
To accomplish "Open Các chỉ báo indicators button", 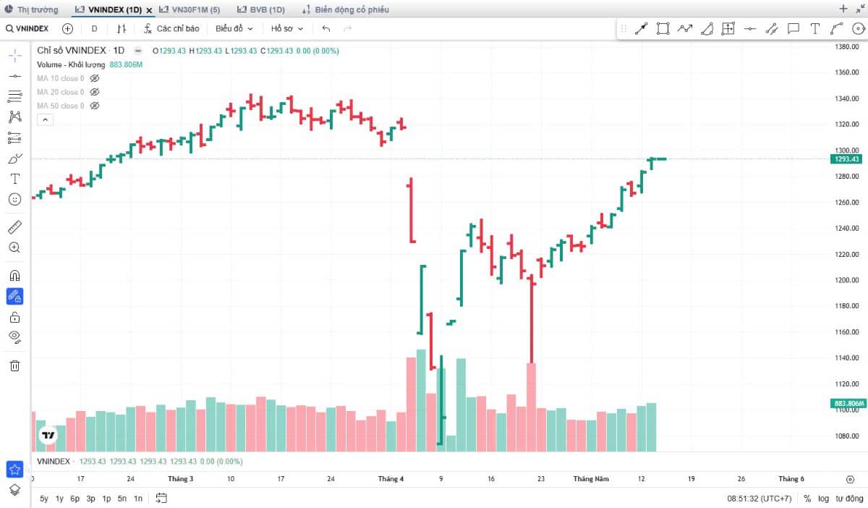I will [x=171, y=28].
